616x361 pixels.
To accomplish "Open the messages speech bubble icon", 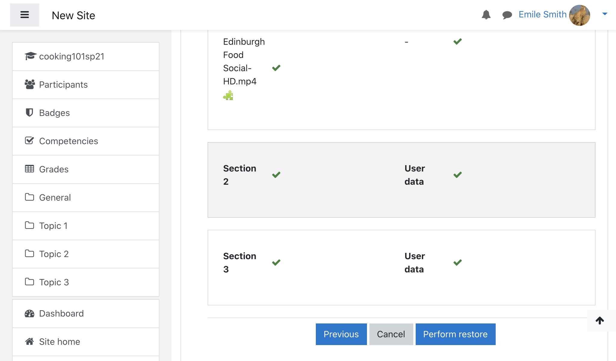I will (507, 15).
